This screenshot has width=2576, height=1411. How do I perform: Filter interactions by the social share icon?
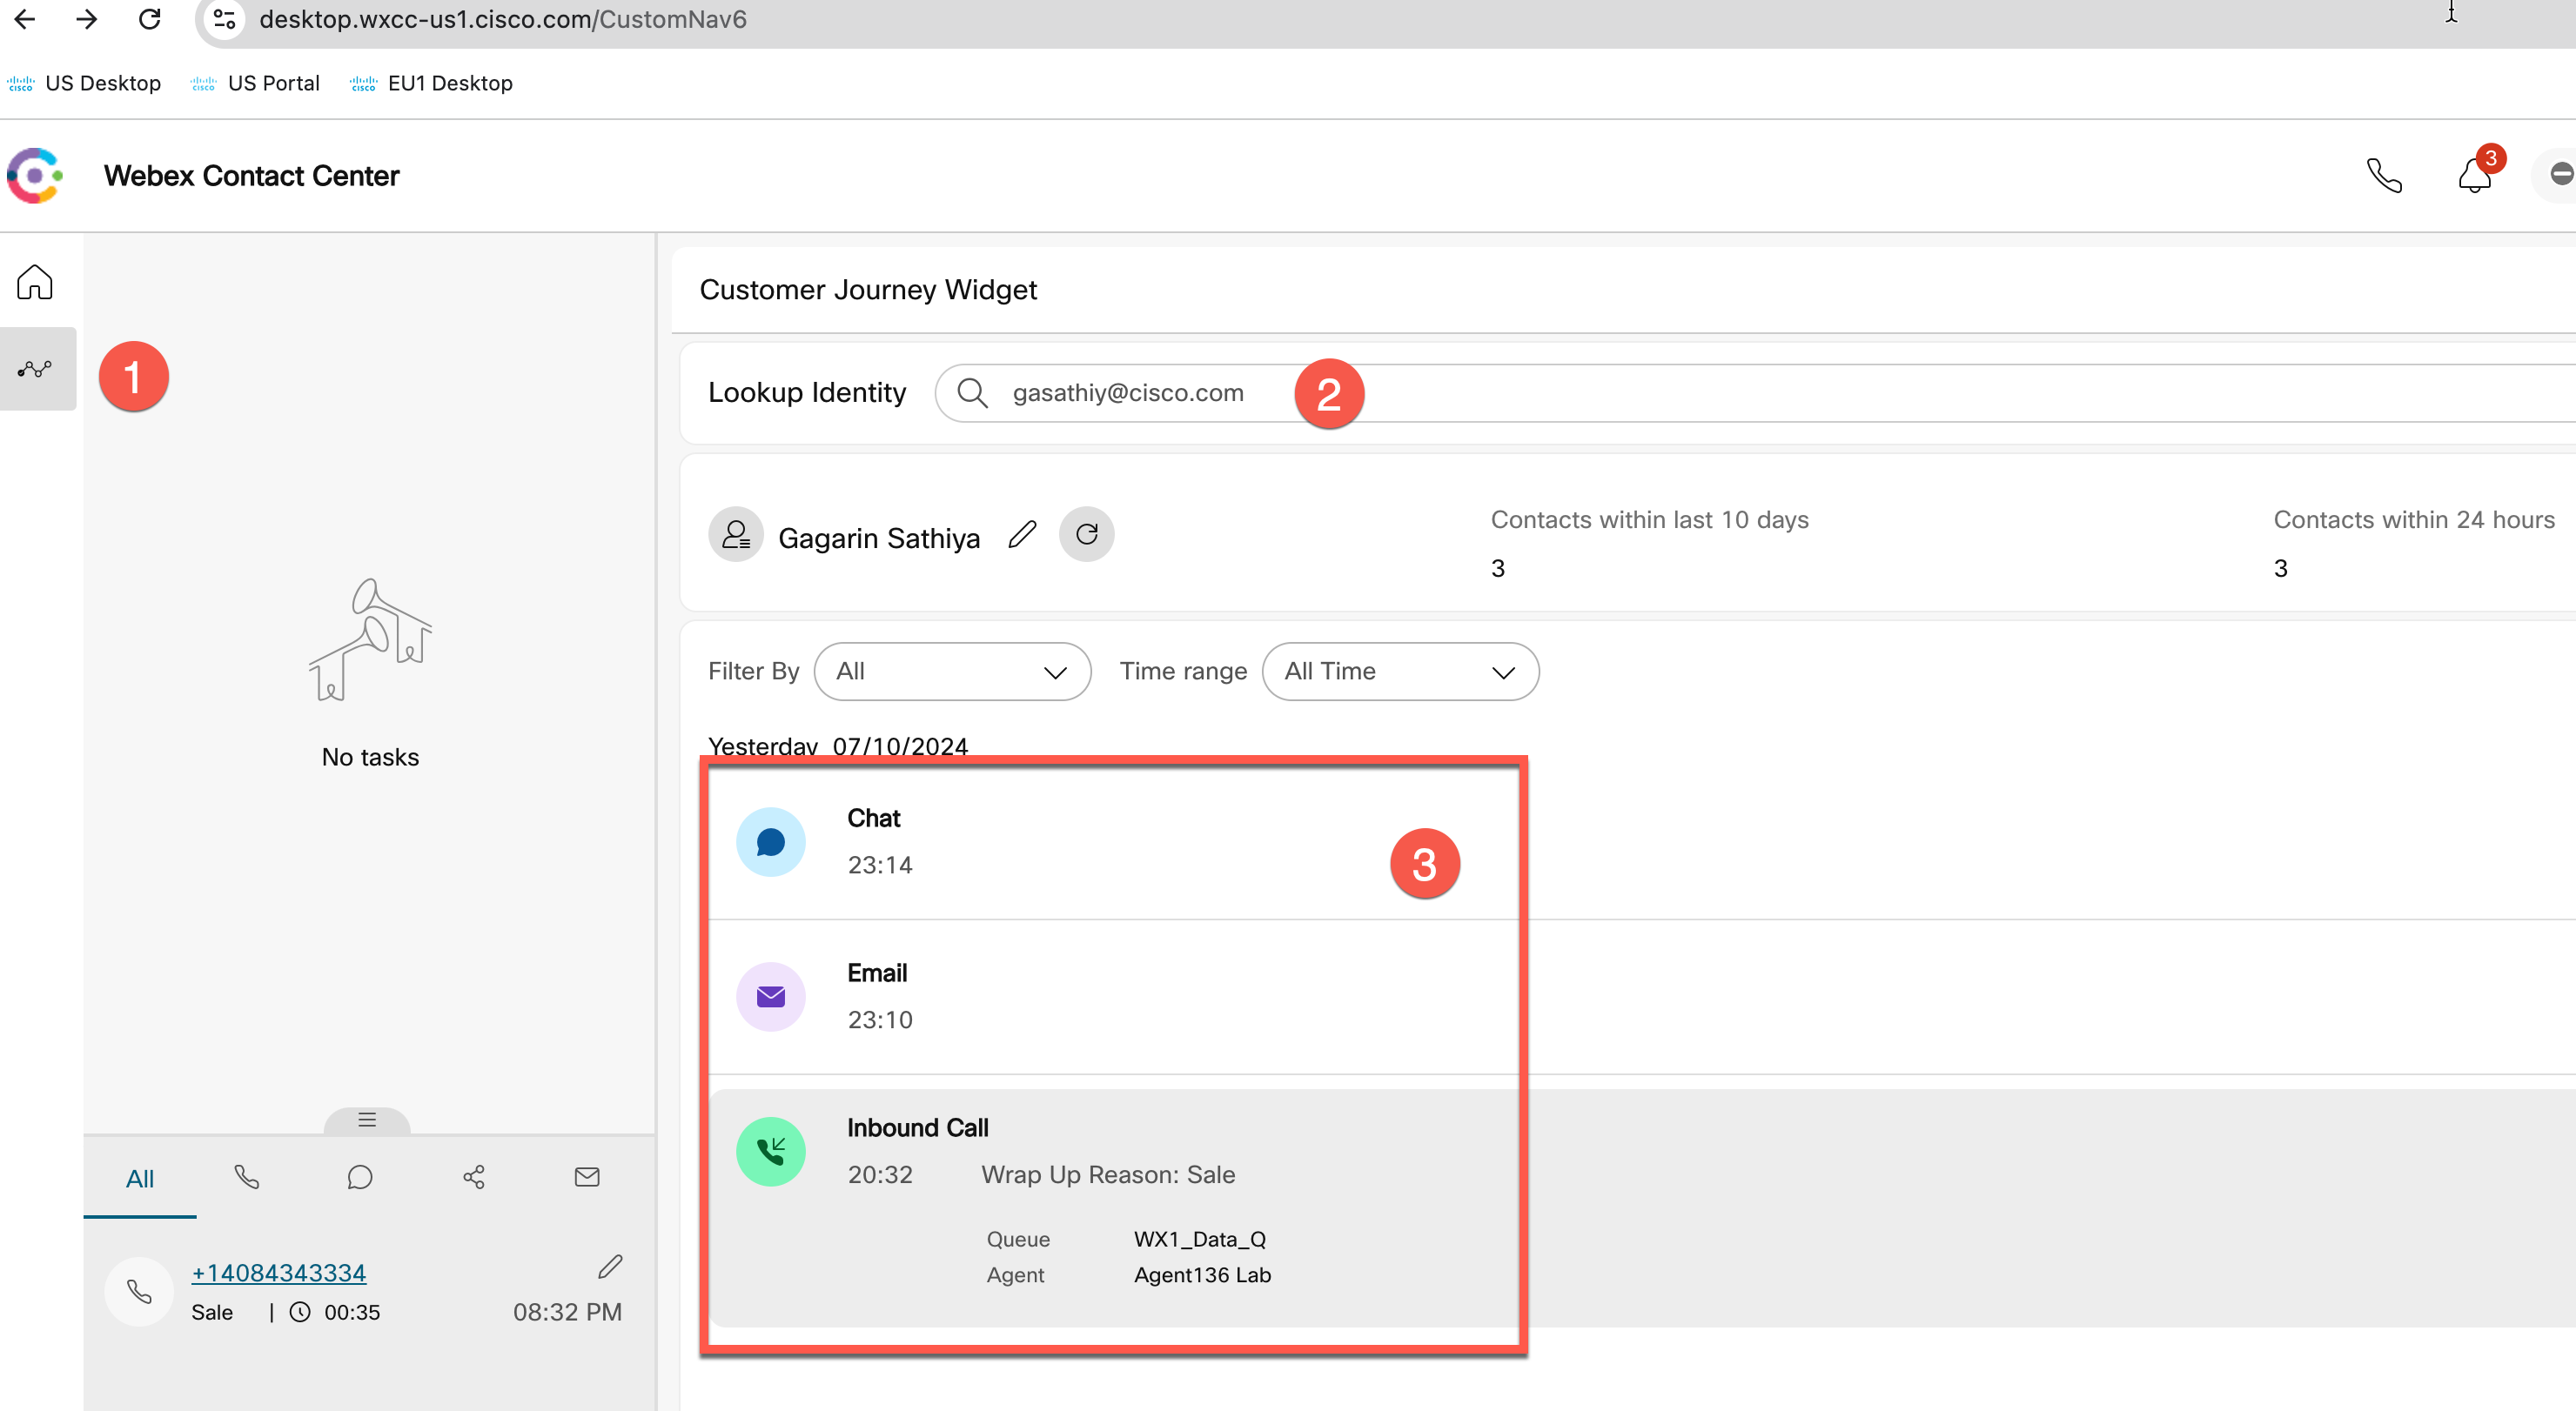(473, 1176)
